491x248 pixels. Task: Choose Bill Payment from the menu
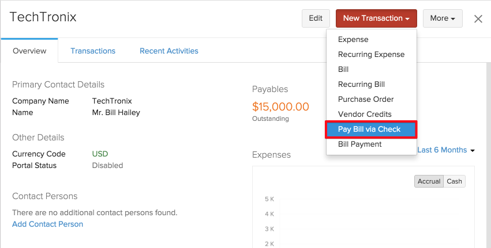click(x=359, y=144)
